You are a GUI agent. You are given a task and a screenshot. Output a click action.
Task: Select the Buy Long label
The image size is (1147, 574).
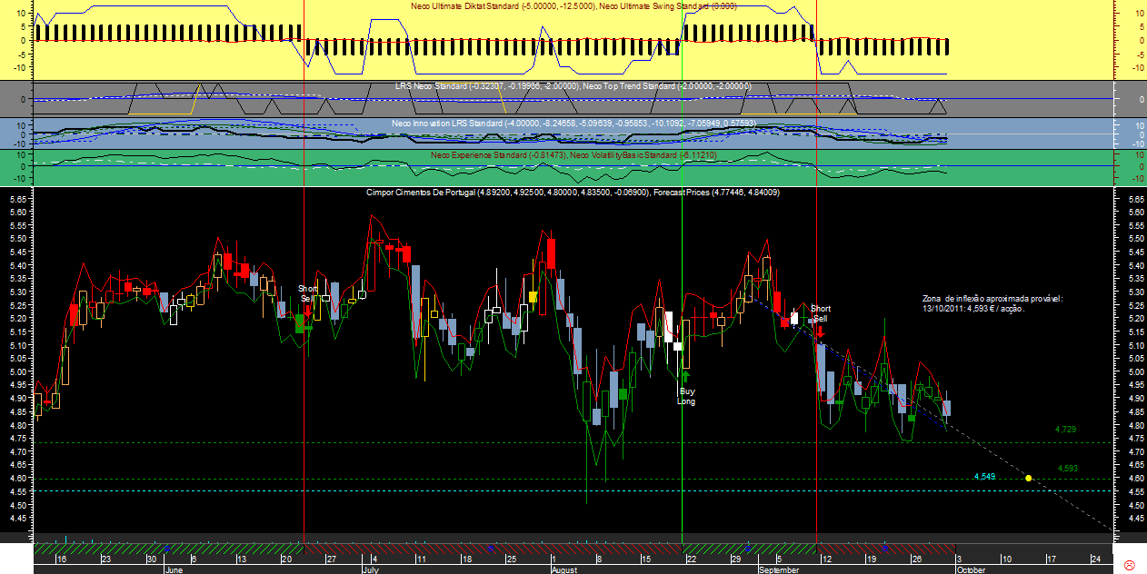(x=686, y=396)
